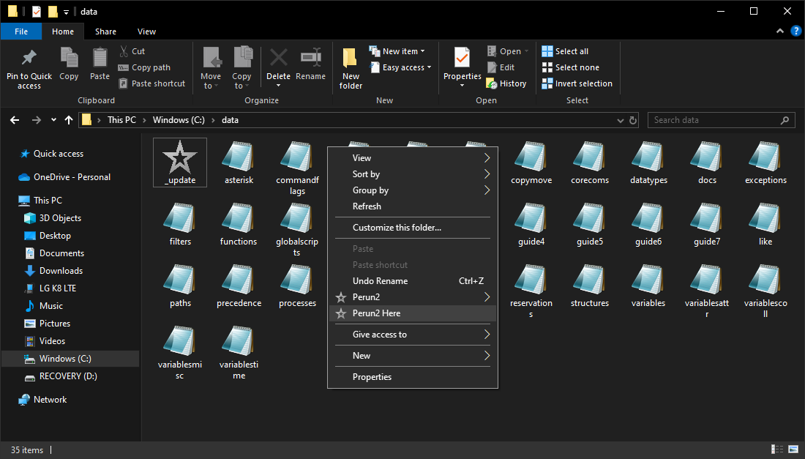Select Network in the navigation pane

pos(50,400)
